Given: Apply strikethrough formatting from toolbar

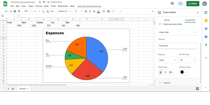Looking at the screenshot, I should 94,11.
